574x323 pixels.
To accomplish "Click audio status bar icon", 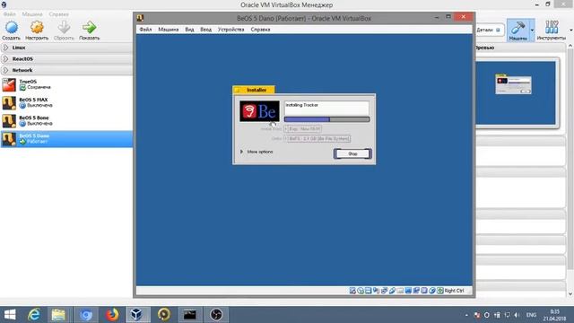I will pyautogui.click(x=377, y=291).
